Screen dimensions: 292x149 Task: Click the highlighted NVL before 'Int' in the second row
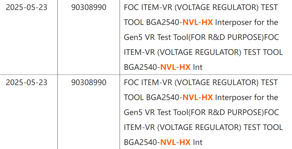tap(168, 142)
